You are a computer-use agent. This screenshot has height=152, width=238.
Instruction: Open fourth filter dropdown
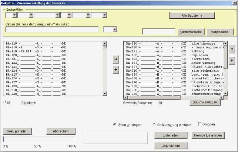[x=69, y=15]
